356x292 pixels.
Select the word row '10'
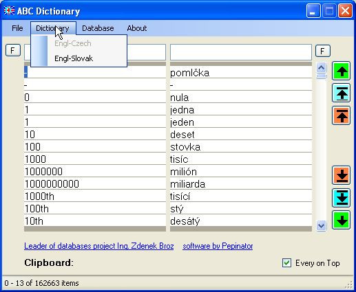pos(95,135)
